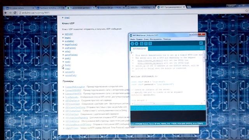Open the endPacket() link
The width and height of the screenshot is (249, 140).
pyautogui.click(x=70, y=48)
